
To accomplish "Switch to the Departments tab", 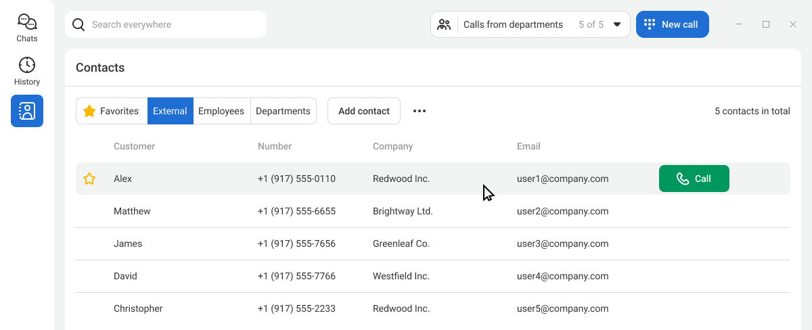I will (283, 111).
